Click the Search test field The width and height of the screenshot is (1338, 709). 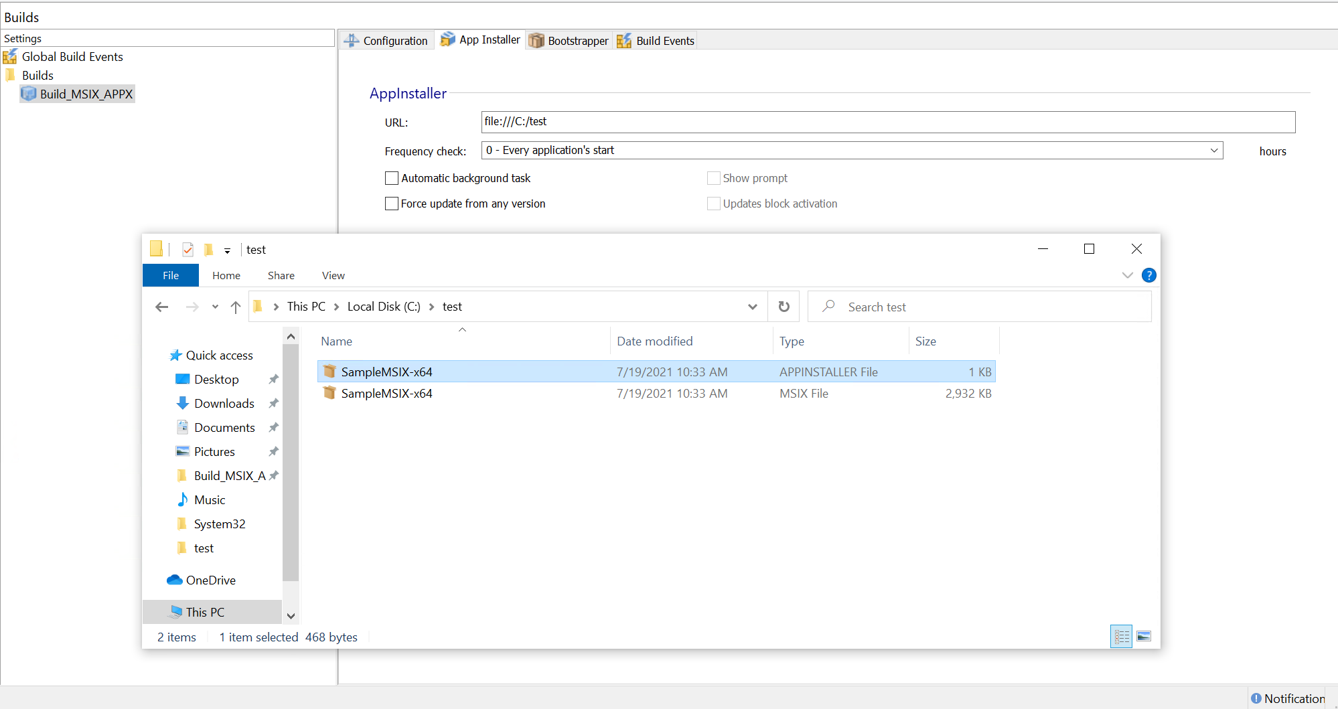[x=980, y=307]
